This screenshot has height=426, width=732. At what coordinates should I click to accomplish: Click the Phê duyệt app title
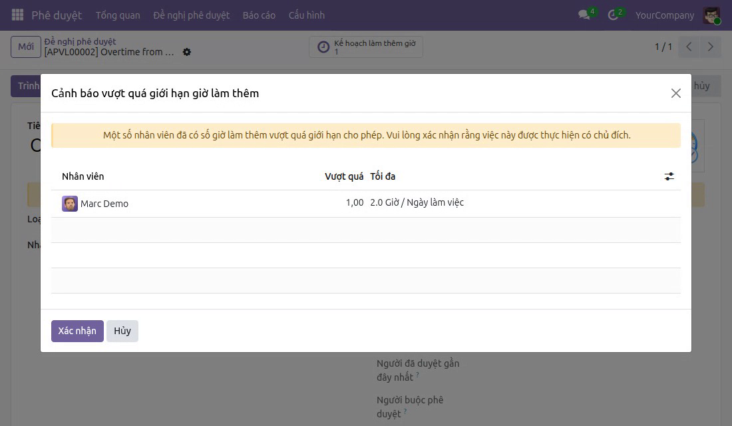57,15
